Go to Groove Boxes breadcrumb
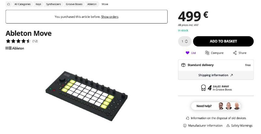The image size is (261, 134). (74, 4)
